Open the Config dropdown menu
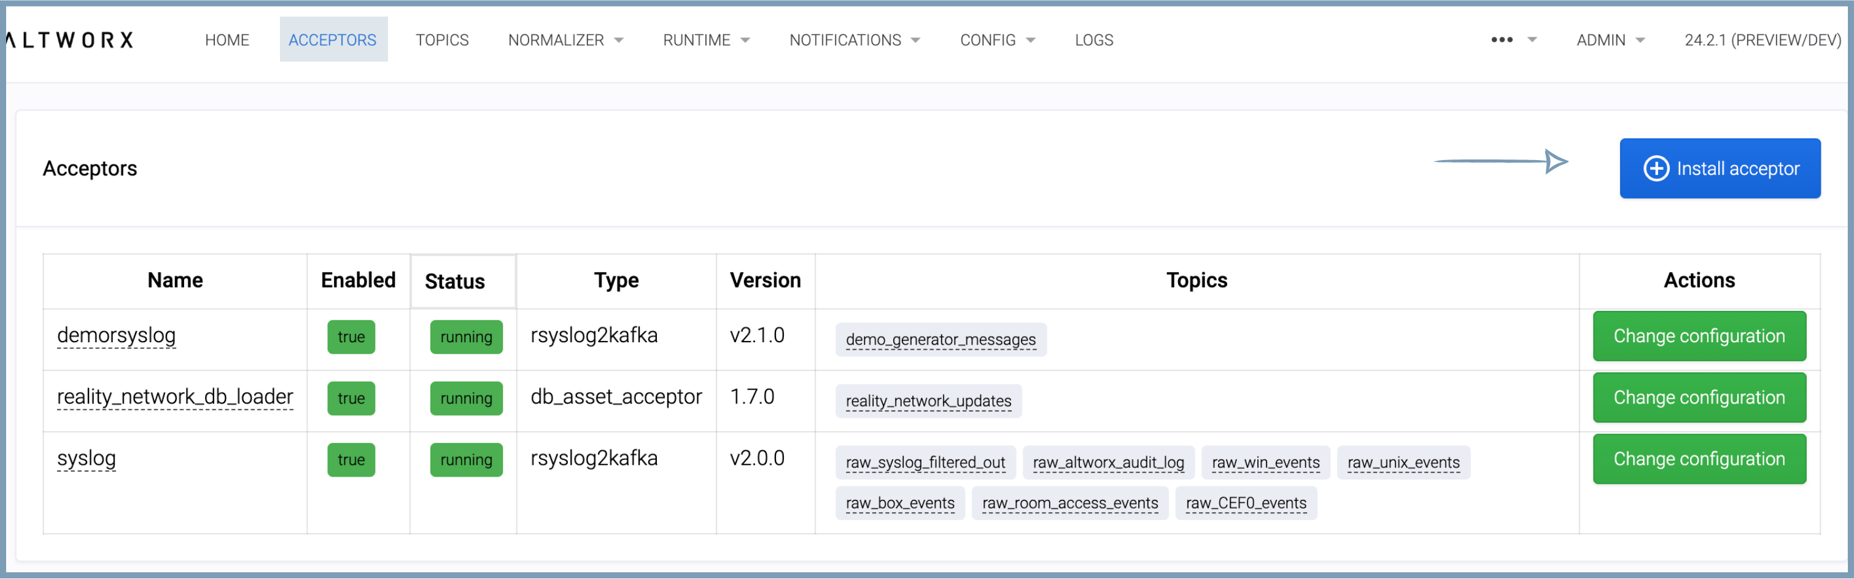The height and width of the screenshot is (579, 1854). pyautogui.click(x=997, y=40)
